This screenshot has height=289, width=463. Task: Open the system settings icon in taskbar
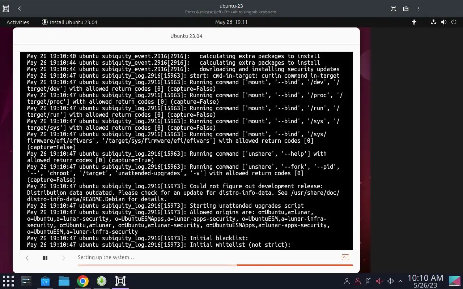click(26, 281)
